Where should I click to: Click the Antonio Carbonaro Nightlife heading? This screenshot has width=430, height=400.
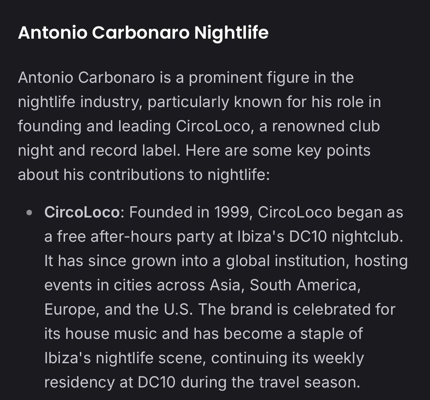[143, 33]
